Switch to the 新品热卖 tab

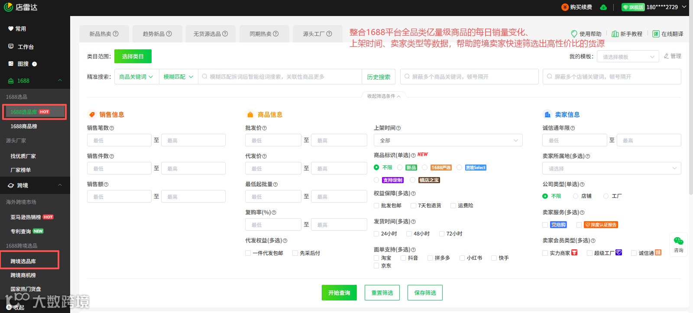[105, 34]
